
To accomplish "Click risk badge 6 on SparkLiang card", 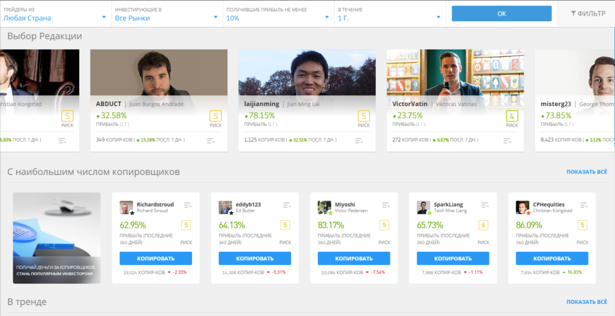I will tap(483, 225).
